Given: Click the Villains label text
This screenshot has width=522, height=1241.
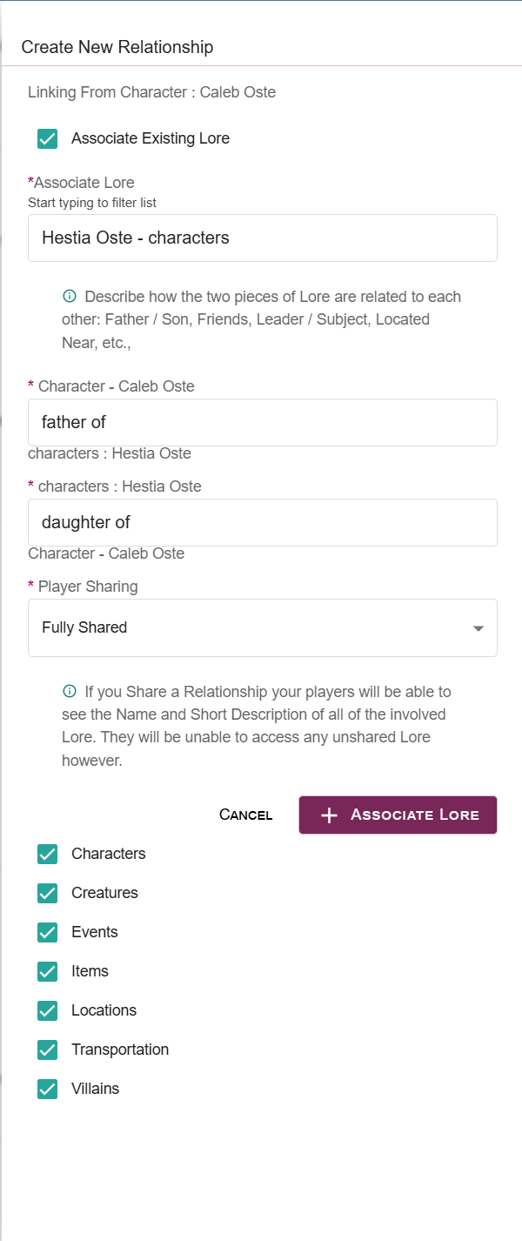Looking at the screenshot, I should click(x=96, y=1089).
